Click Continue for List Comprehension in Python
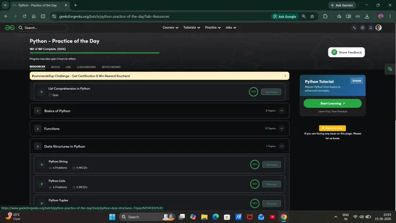Image resolution: width=396 pixels, height=223 pixels. tap(271, 92)
